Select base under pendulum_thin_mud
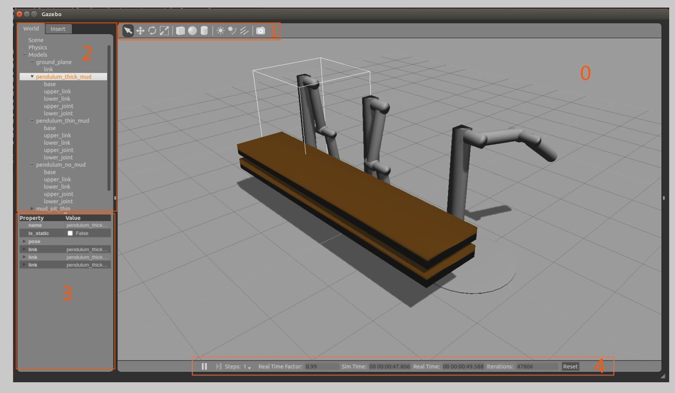 (x=50, y=128)
